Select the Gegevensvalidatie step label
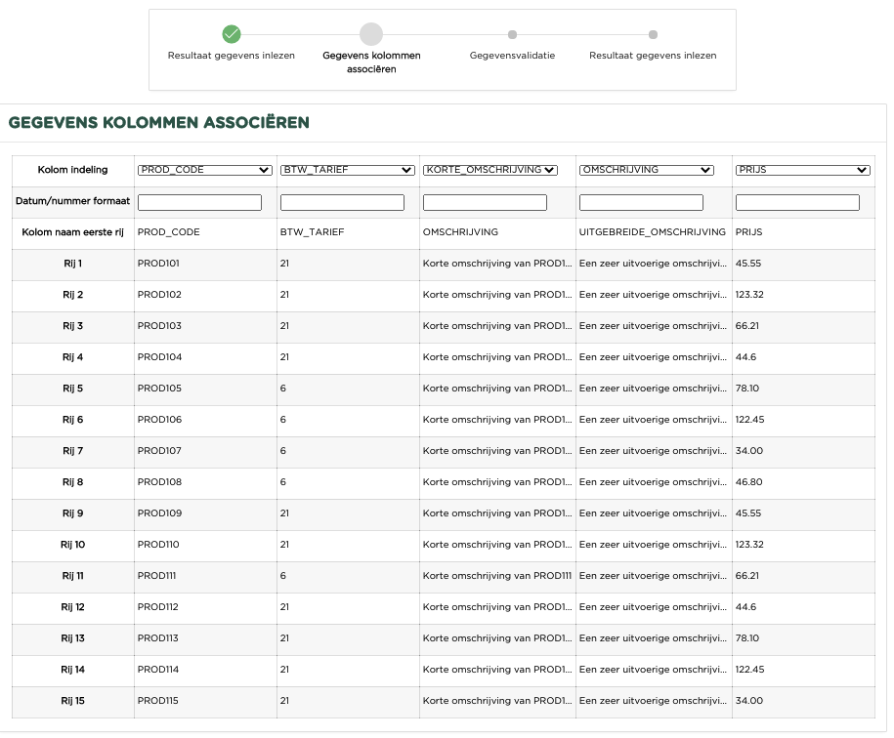The image size is (894, 738). pyautogui.click(x=512, y=56)
